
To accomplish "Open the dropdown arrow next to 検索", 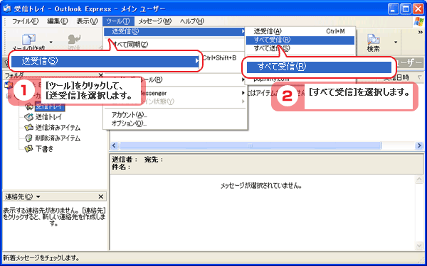I will (x=396, y=42).
